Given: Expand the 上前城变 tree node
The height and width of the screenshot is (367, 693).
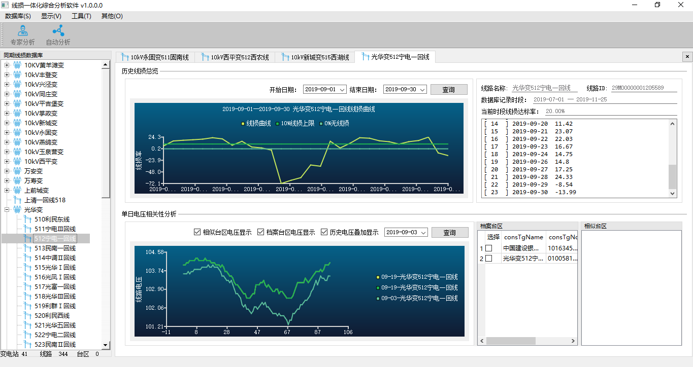Looking at the screenshot, I should (7, 190).
